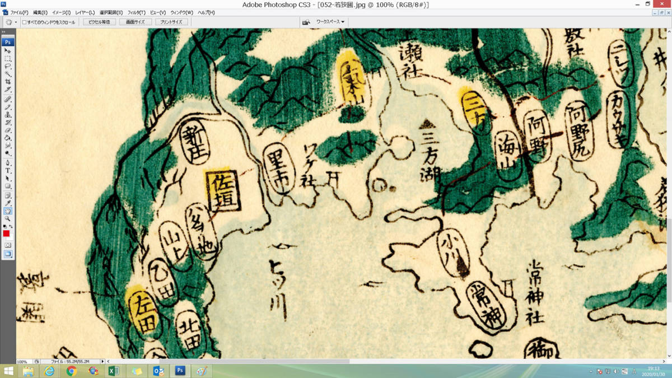The width and height of the screenshot is (672, 378).
Task: Click the Go to Bridge icon
Action: (306, 22)
